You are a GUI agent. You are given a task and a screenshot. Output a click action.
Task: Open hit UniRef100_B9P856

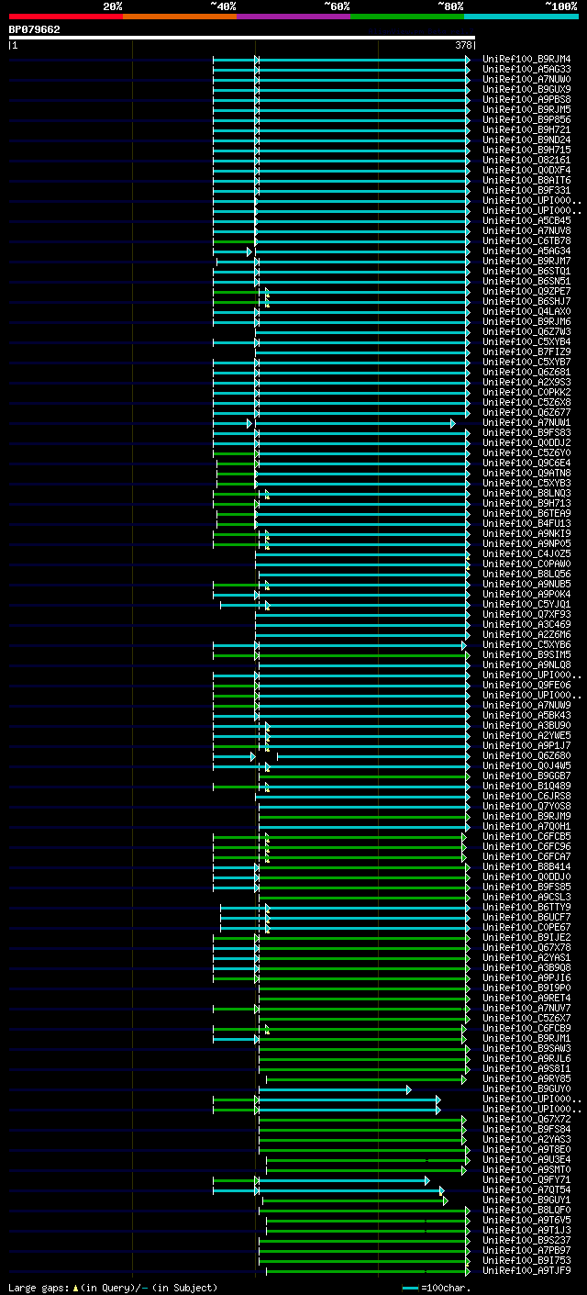[x=526, y=119]
